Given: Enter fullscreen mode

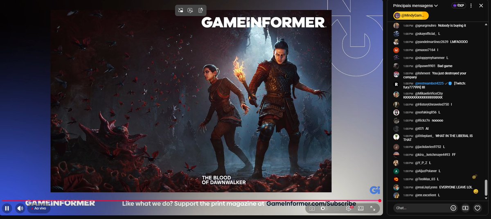Looking at the screenshot, I should coord(373,208).
